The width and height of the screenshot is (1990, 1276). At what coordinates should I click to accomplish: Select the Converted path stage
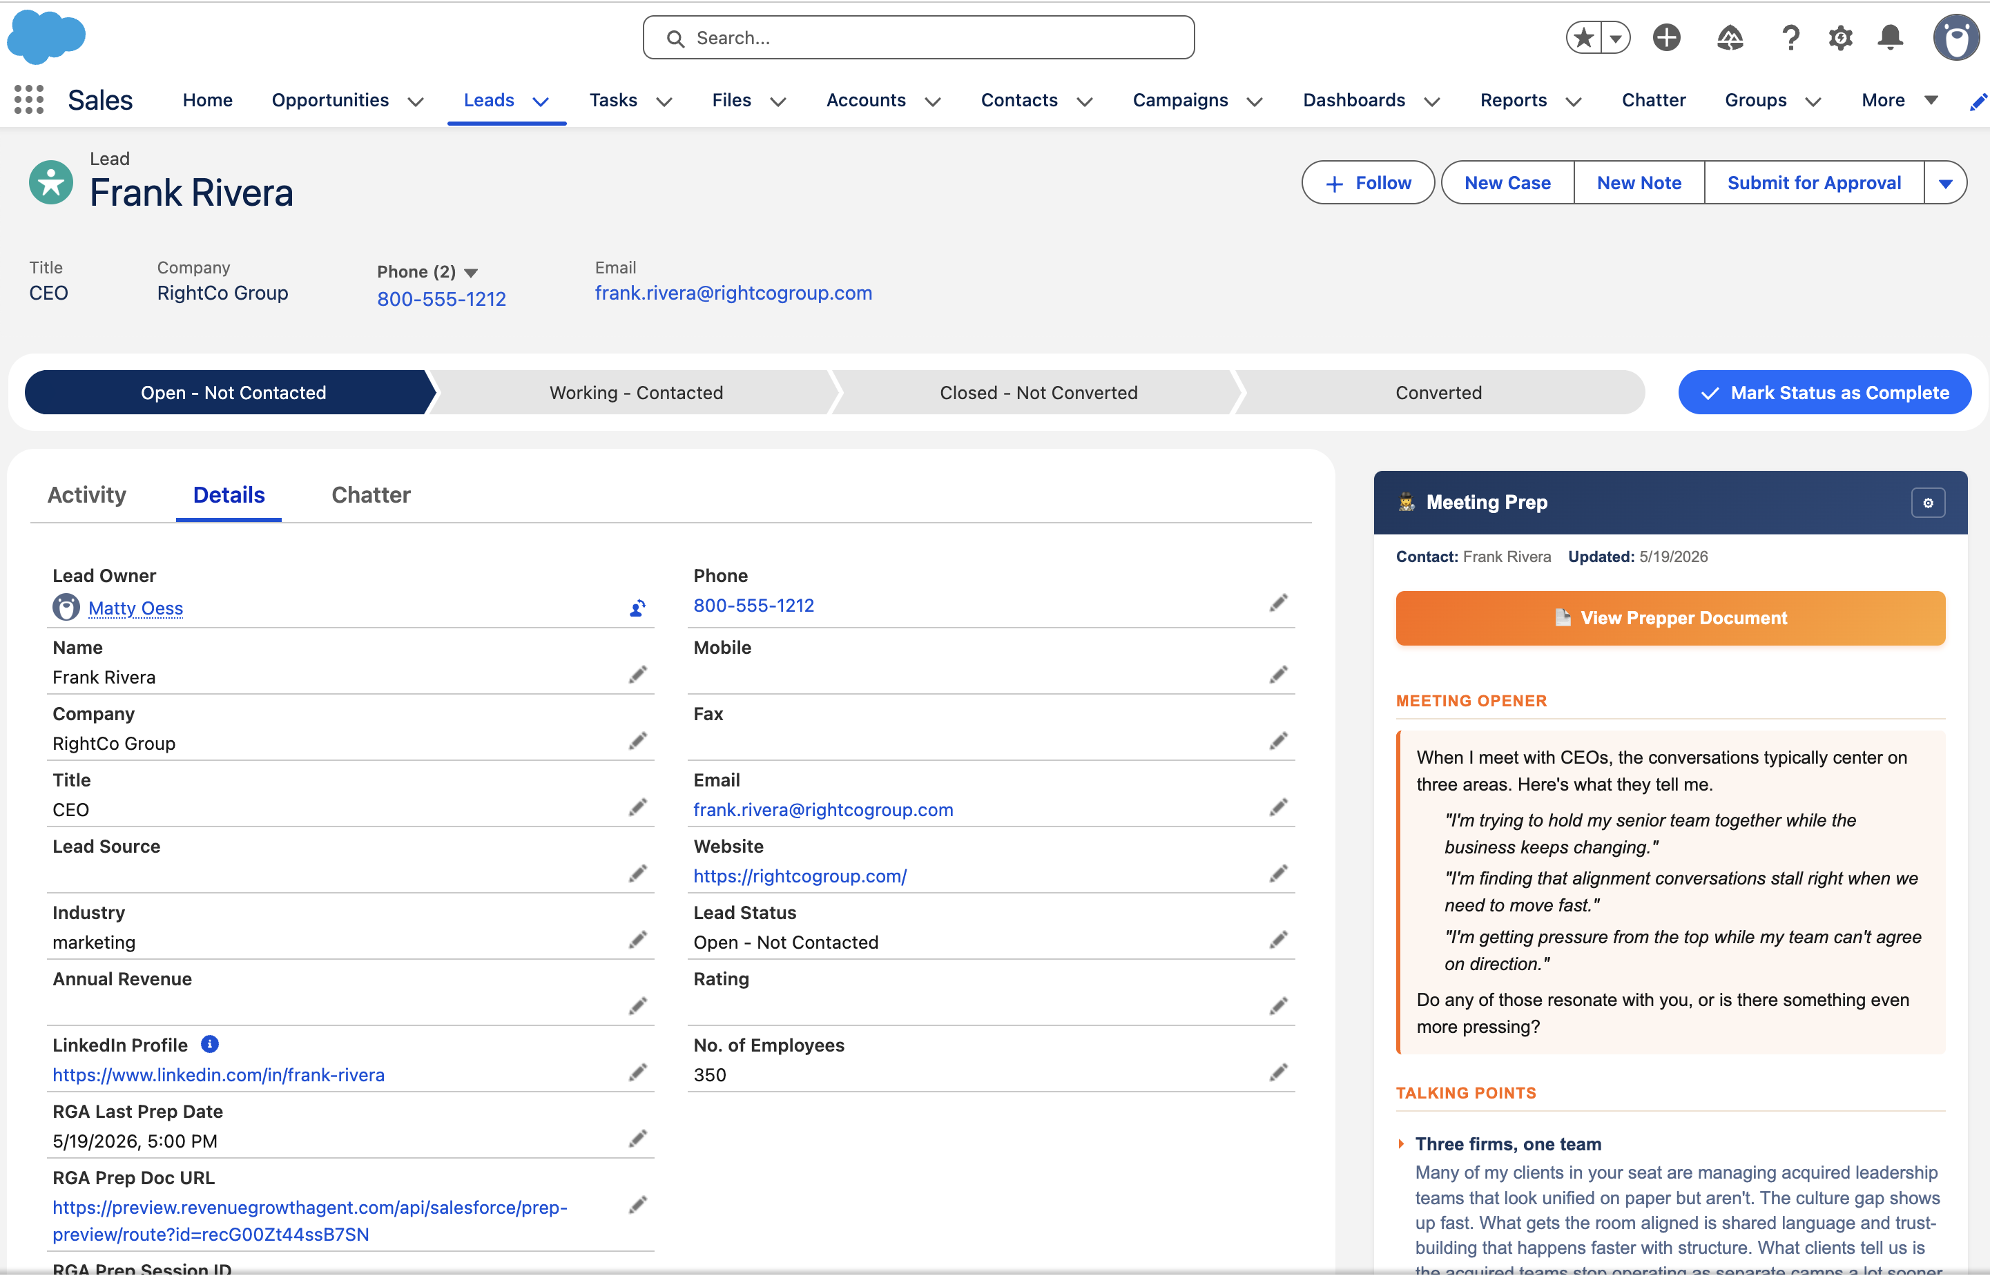click(x=1438, y=393)
